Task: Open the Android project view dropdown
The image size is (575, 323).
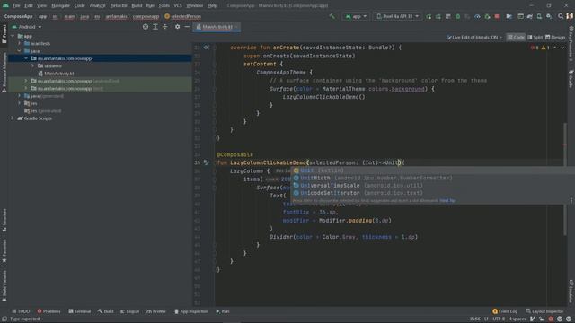Action: pos(27,27)
